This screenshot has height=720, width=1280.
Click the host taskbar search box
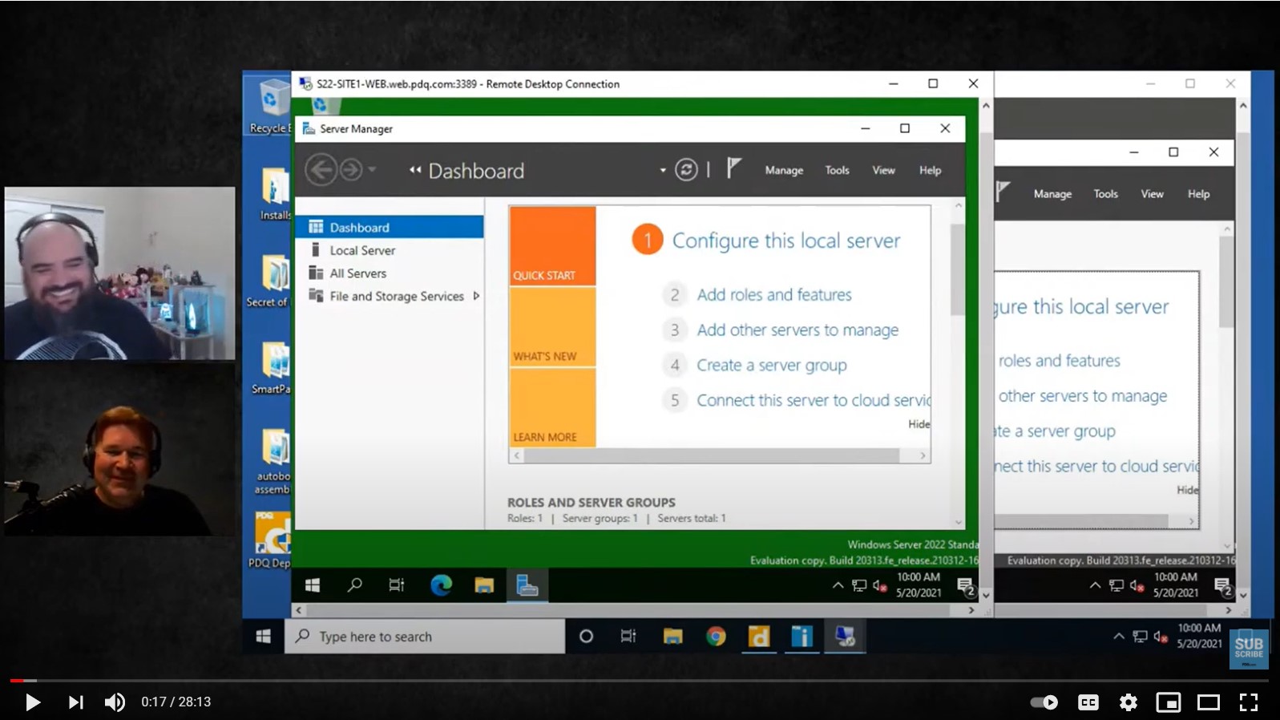425,637
